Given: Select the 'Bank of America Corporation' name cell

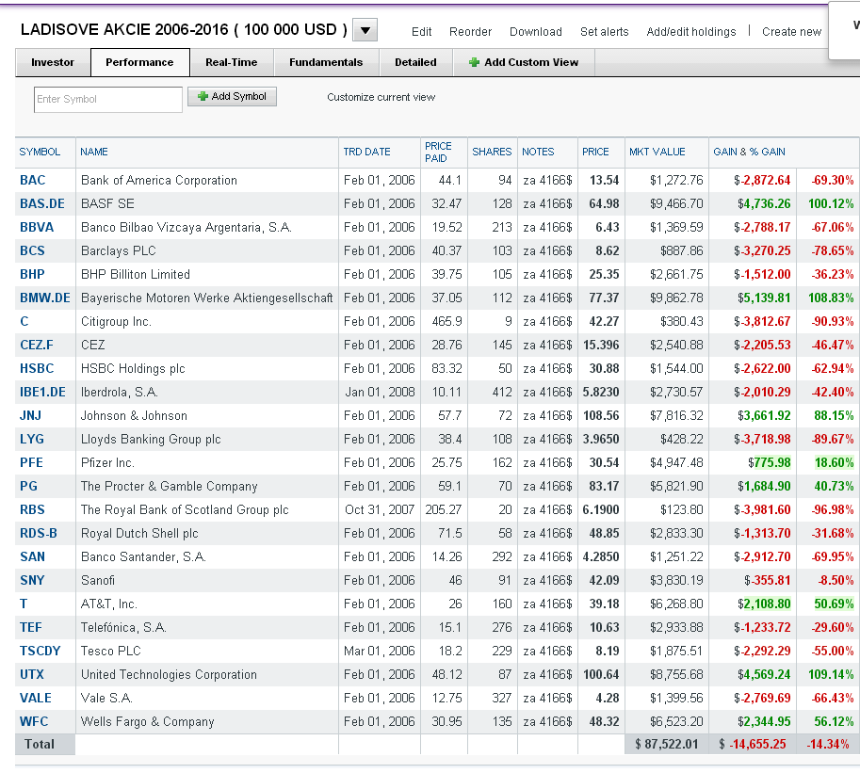Looking at the screenshot, I should pyautogui.click(x=159, y=181).
